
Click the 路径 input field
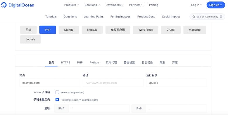[x=113, y=83]
